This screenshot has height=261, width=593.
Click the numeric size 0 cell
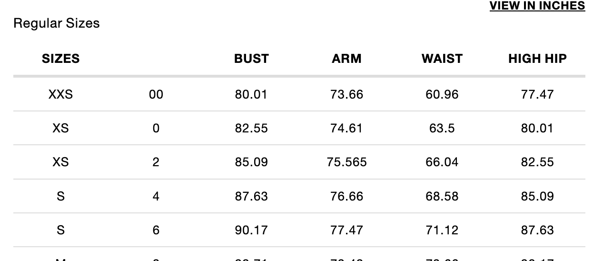(x=156, y=128)
